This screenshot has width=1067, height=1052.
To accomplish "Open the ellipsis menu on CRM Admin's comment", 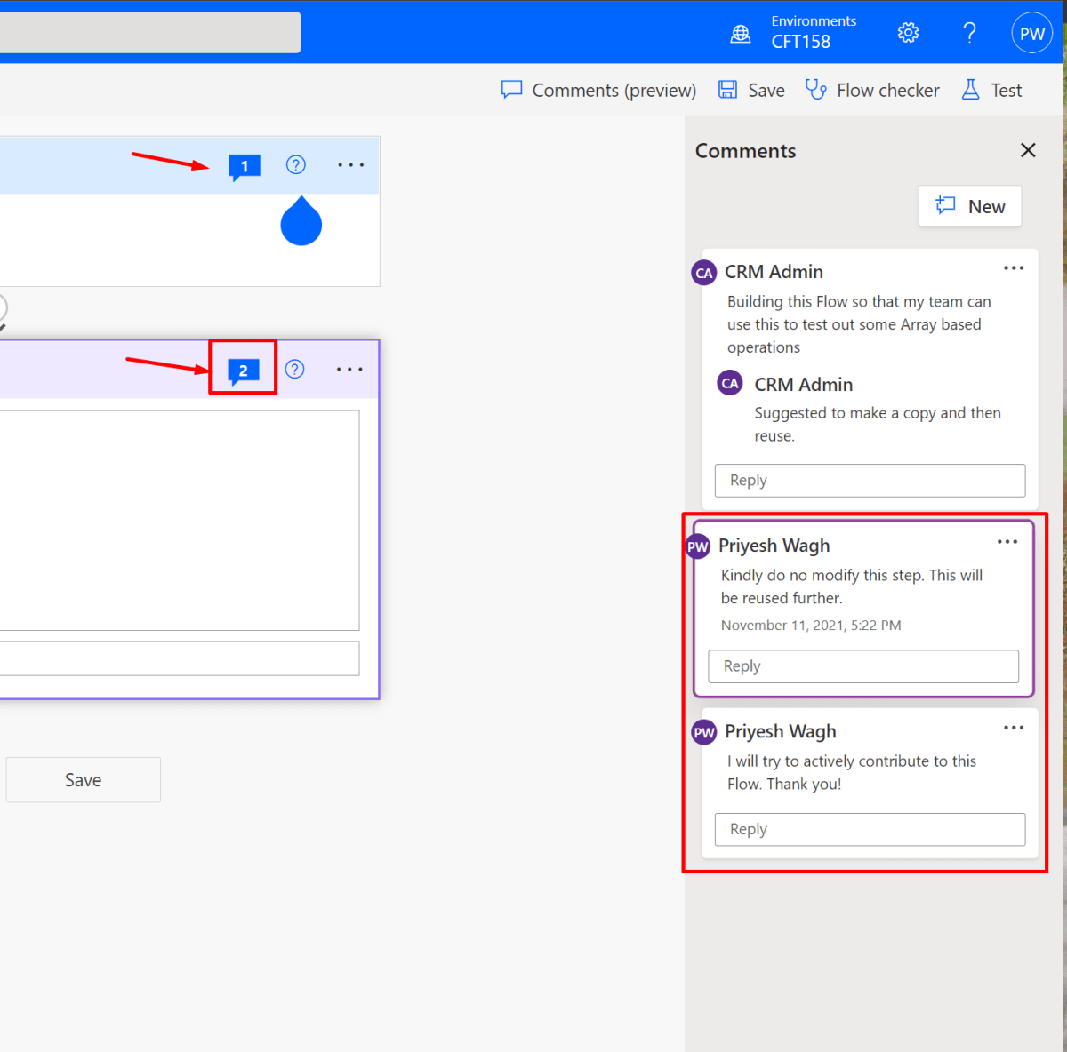I will pyautogui.click(x=1013, y=267).
